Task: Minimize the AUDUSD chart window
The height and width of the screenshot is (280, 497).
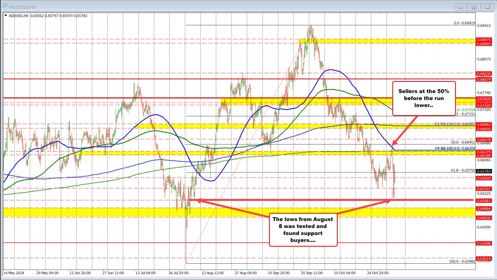Action: tap(460, 7)
